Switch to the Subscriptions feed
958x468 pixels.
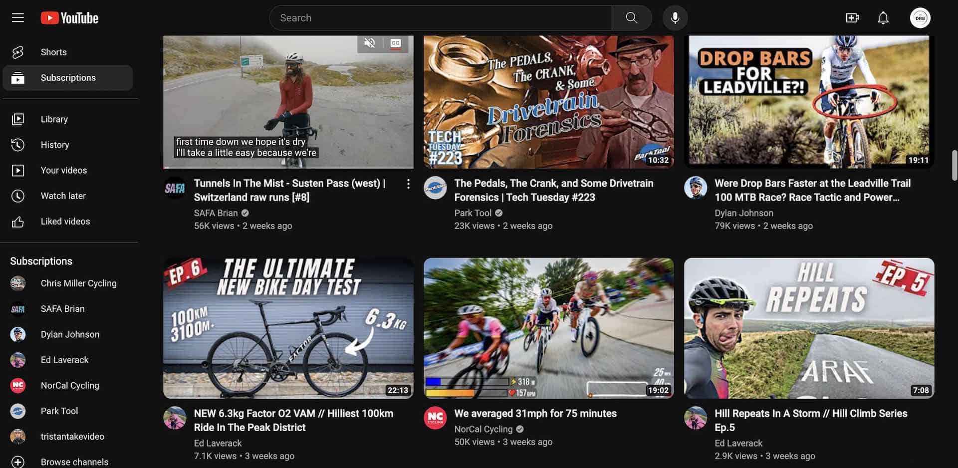(x=68, y=77)
